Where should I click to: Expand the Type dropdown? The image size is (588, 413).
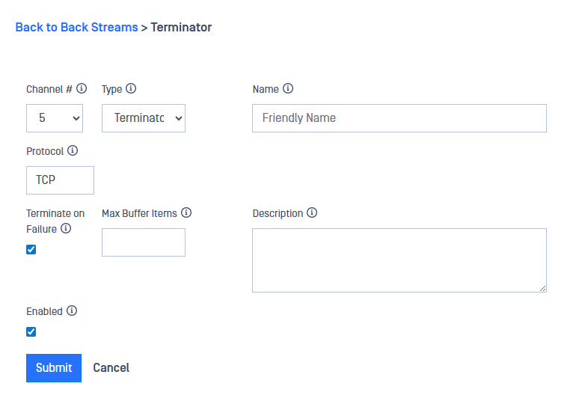tap(144, 118)
